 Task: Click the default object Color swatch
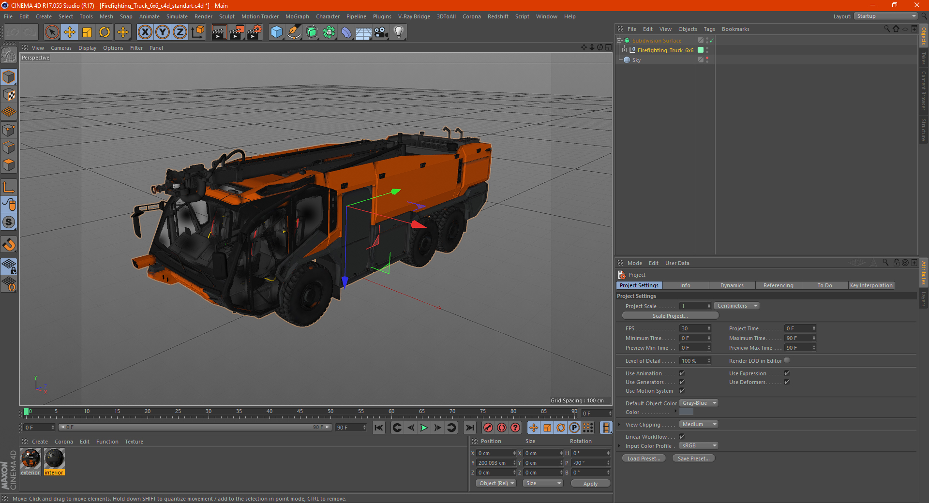click(686, 412)
